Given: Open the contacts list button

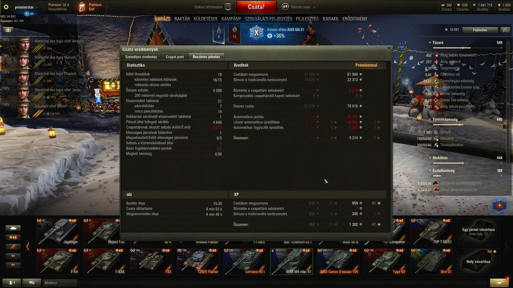Looking at the screenshot, I should click(12, 283).
